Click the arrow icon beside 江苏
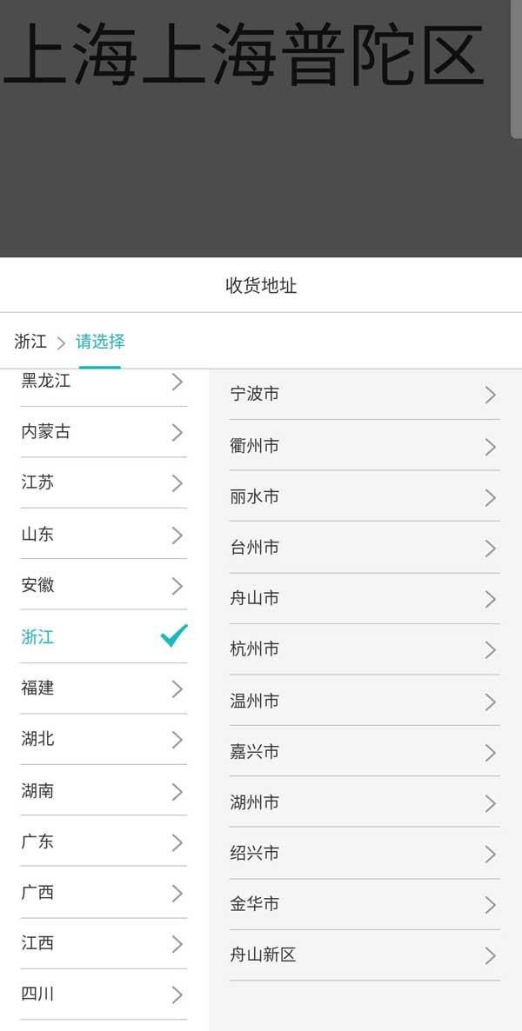The height and width of the screenshot is (1031, 522). pos(177,483)
